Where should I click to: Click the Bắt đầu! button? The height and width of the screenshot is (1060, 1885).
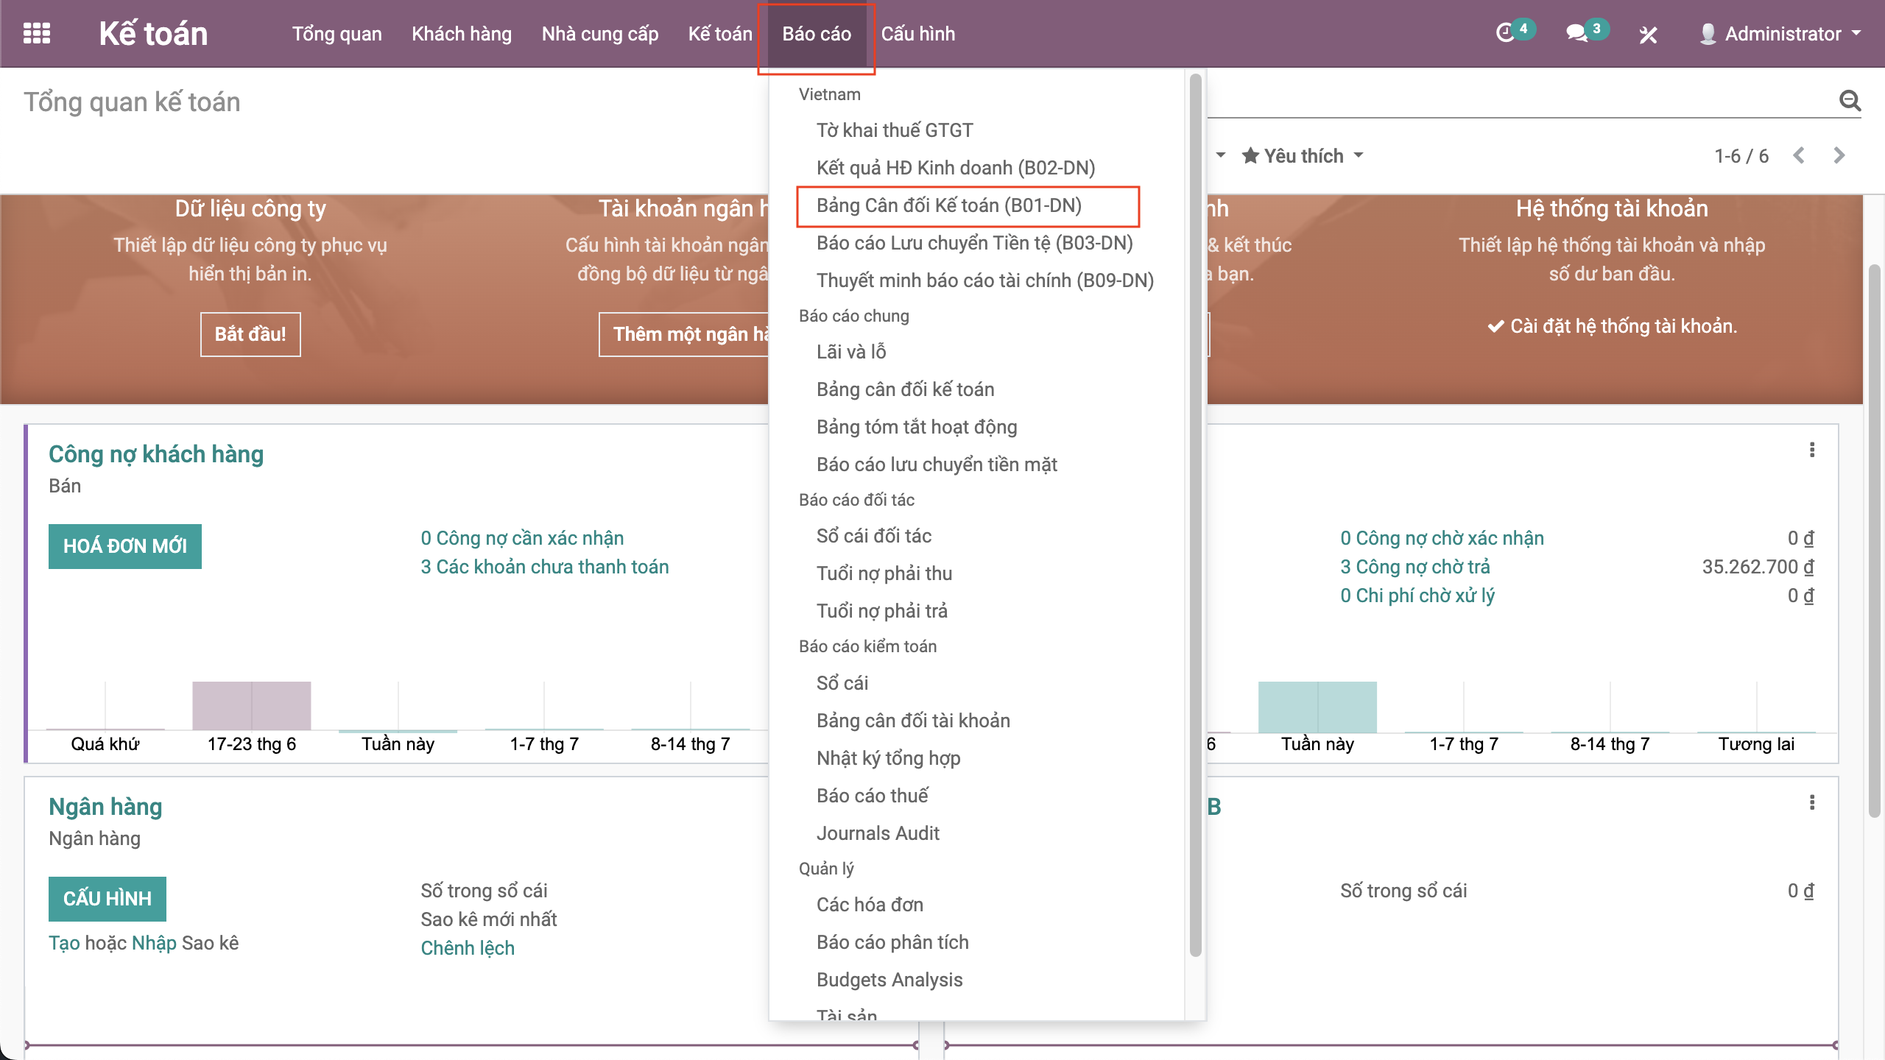(250, 334)
